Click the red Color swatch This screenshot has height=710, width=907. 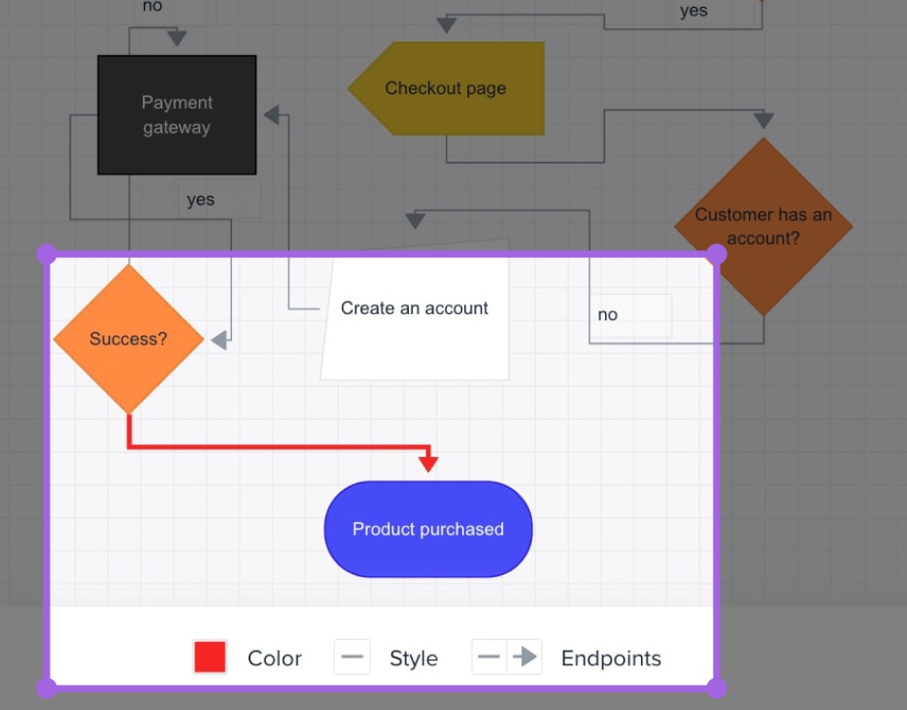[x=210, y=658]
